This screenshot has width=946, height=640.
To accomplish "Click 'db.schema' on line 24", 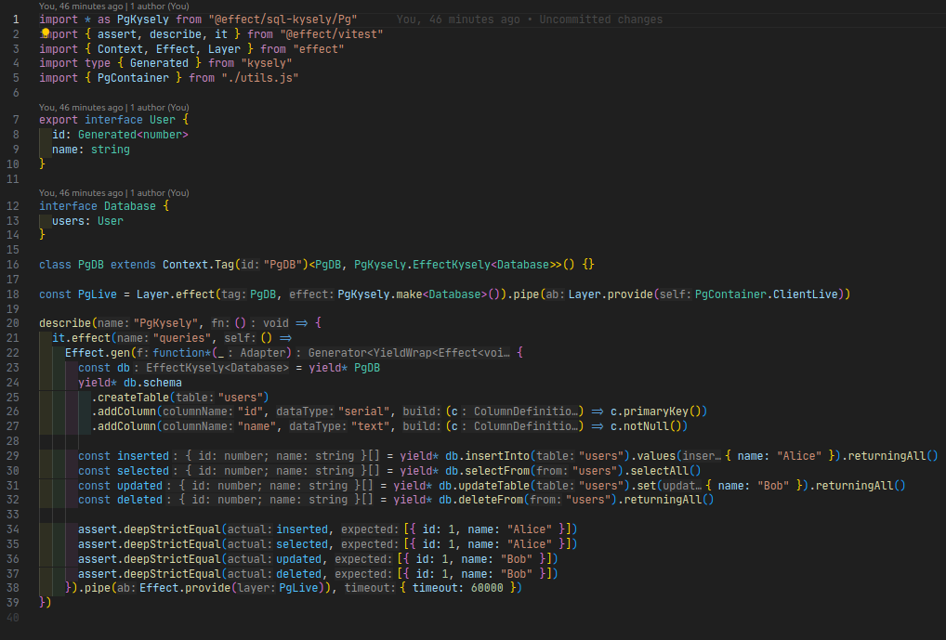I will pos(152,383).
